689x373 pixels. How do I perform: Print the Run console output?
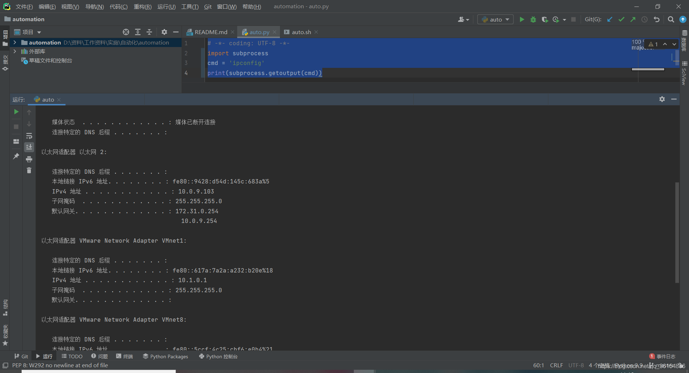[x=29, y=159]
